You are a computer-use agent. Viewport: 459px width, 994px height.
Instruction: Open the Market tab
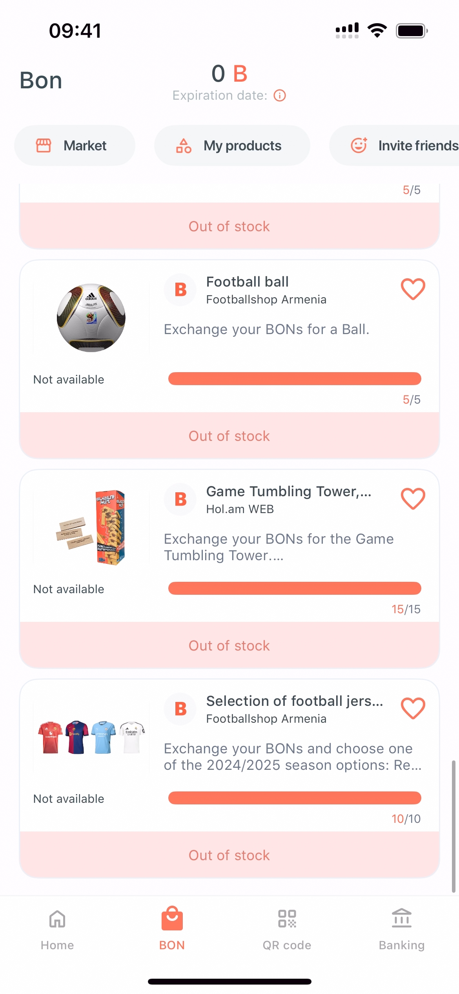[x=75, y=146]
